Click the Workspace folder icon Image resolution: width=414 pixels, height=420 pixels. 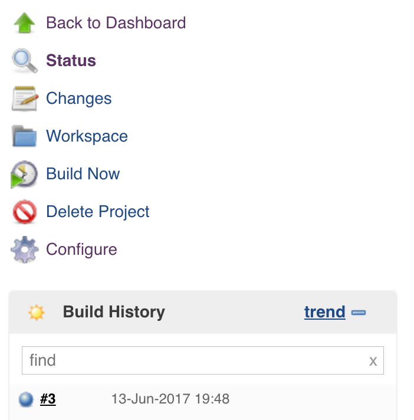tap(24, 136)
